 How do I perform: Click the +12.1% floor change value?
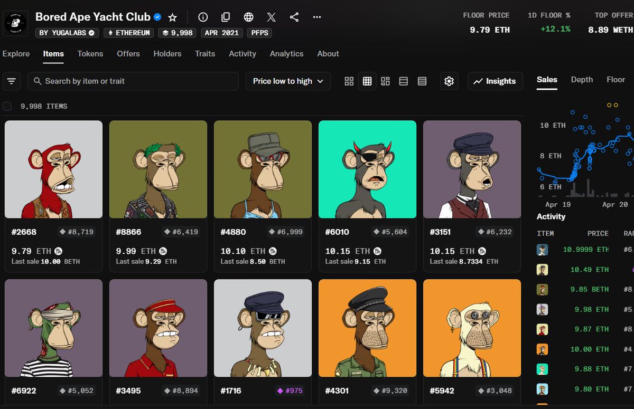(x=555, y=29)
